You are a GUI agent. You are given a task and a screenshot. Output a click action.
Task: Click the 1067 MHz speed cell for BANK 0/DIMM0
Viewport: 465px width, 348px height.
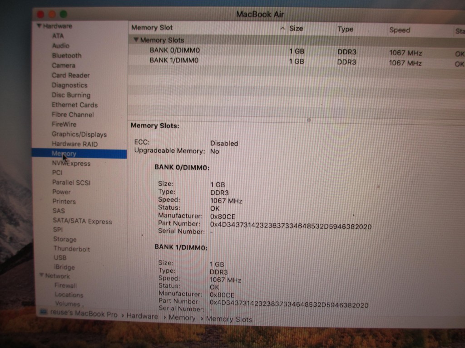[x=406, y=53]
